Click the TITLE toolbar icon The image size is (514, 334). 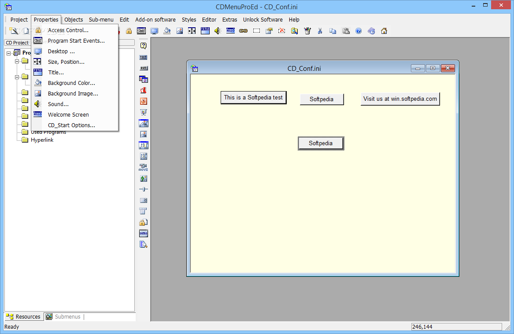(x=205, y=31)
